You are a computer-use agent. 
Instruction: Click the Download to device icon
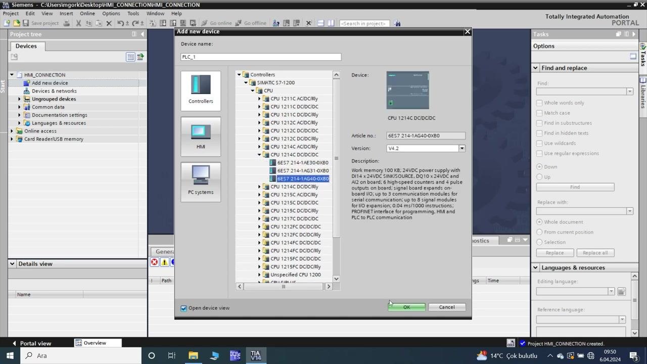click(x=163, y=23)
